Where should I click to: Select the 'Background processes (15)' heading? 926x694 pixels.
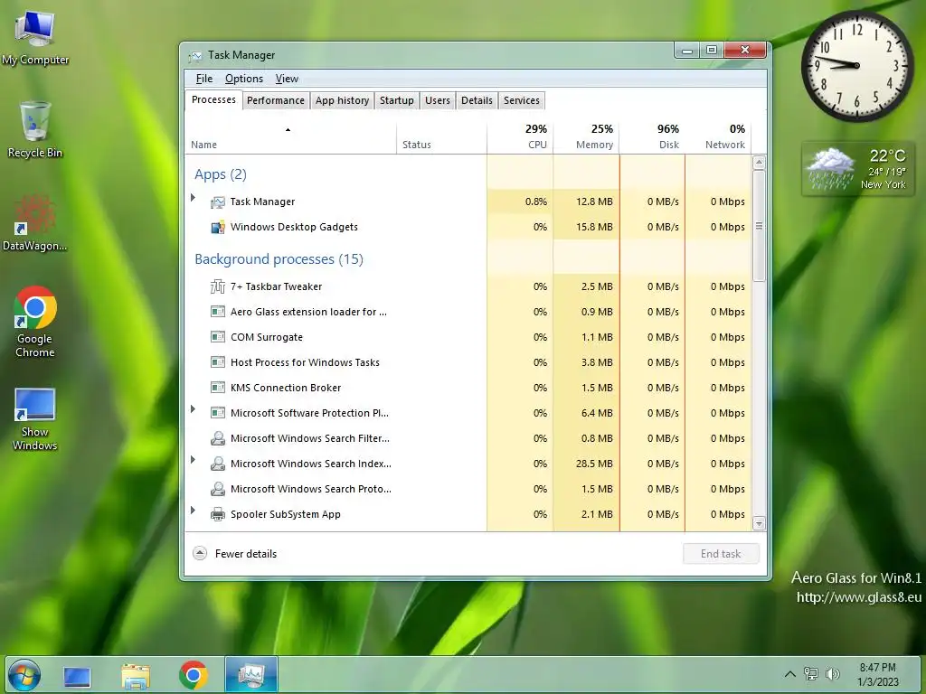click(x=279, y=259)
